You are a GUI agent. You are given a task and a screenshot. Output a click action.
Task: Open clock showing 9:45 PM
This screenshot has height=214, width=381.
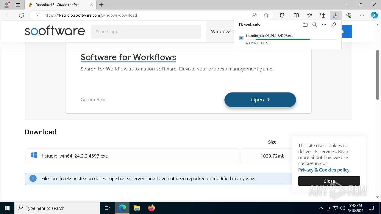[356, 208]
